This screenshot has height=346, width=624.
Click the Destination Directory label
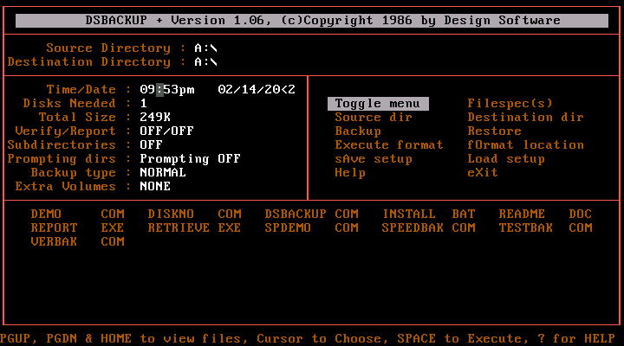click(89, 62)
